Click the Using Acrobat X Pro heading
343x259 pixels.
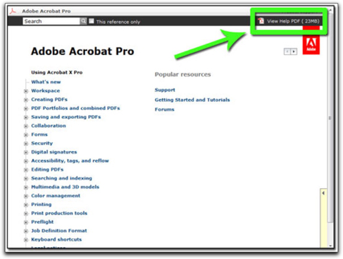tap(57, 73)
